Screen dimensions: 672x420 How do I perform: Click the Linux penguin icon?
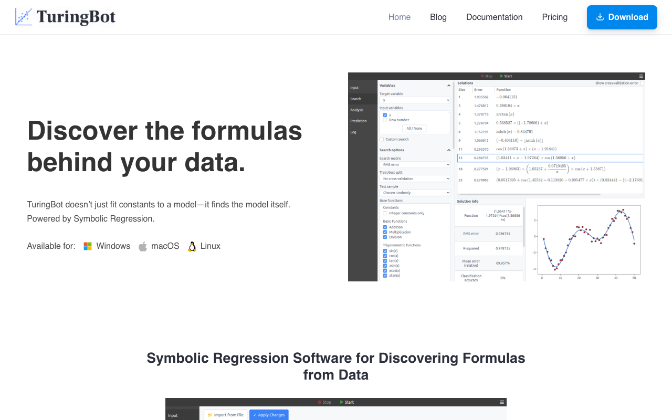click(192, 246)
